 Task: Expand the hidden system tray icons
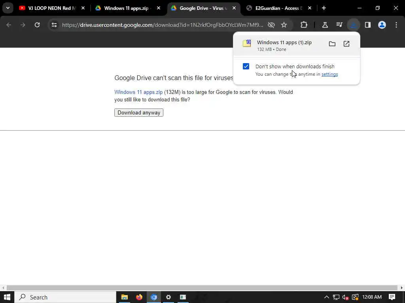(x=326, y=297)
